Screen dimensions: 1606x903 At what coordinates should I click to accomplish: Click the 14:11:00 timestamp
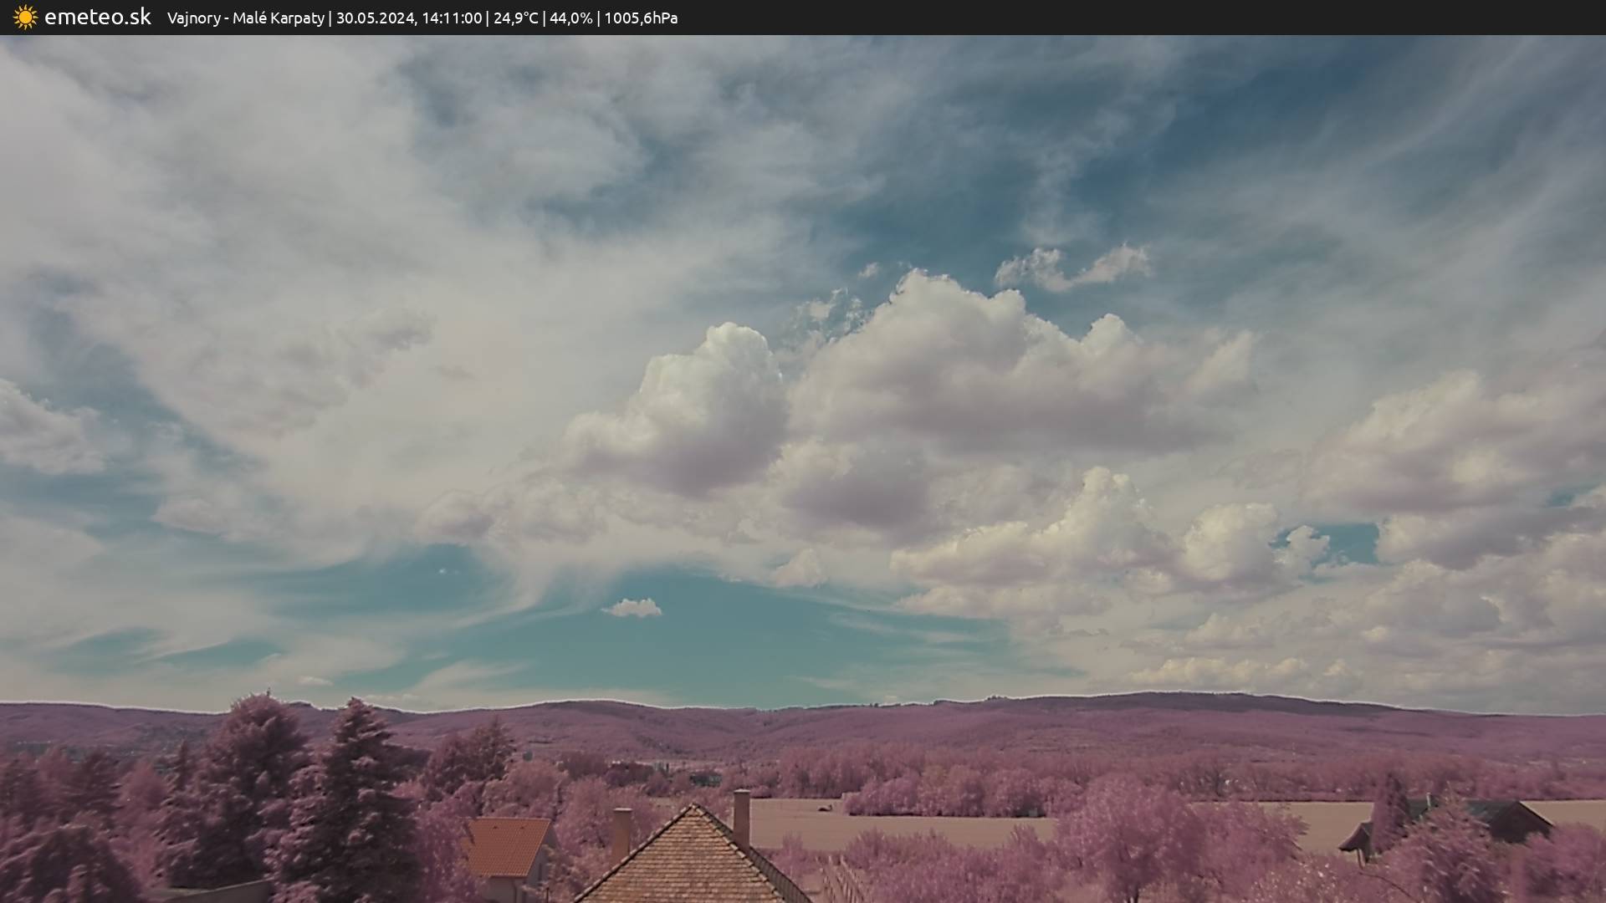451,18
